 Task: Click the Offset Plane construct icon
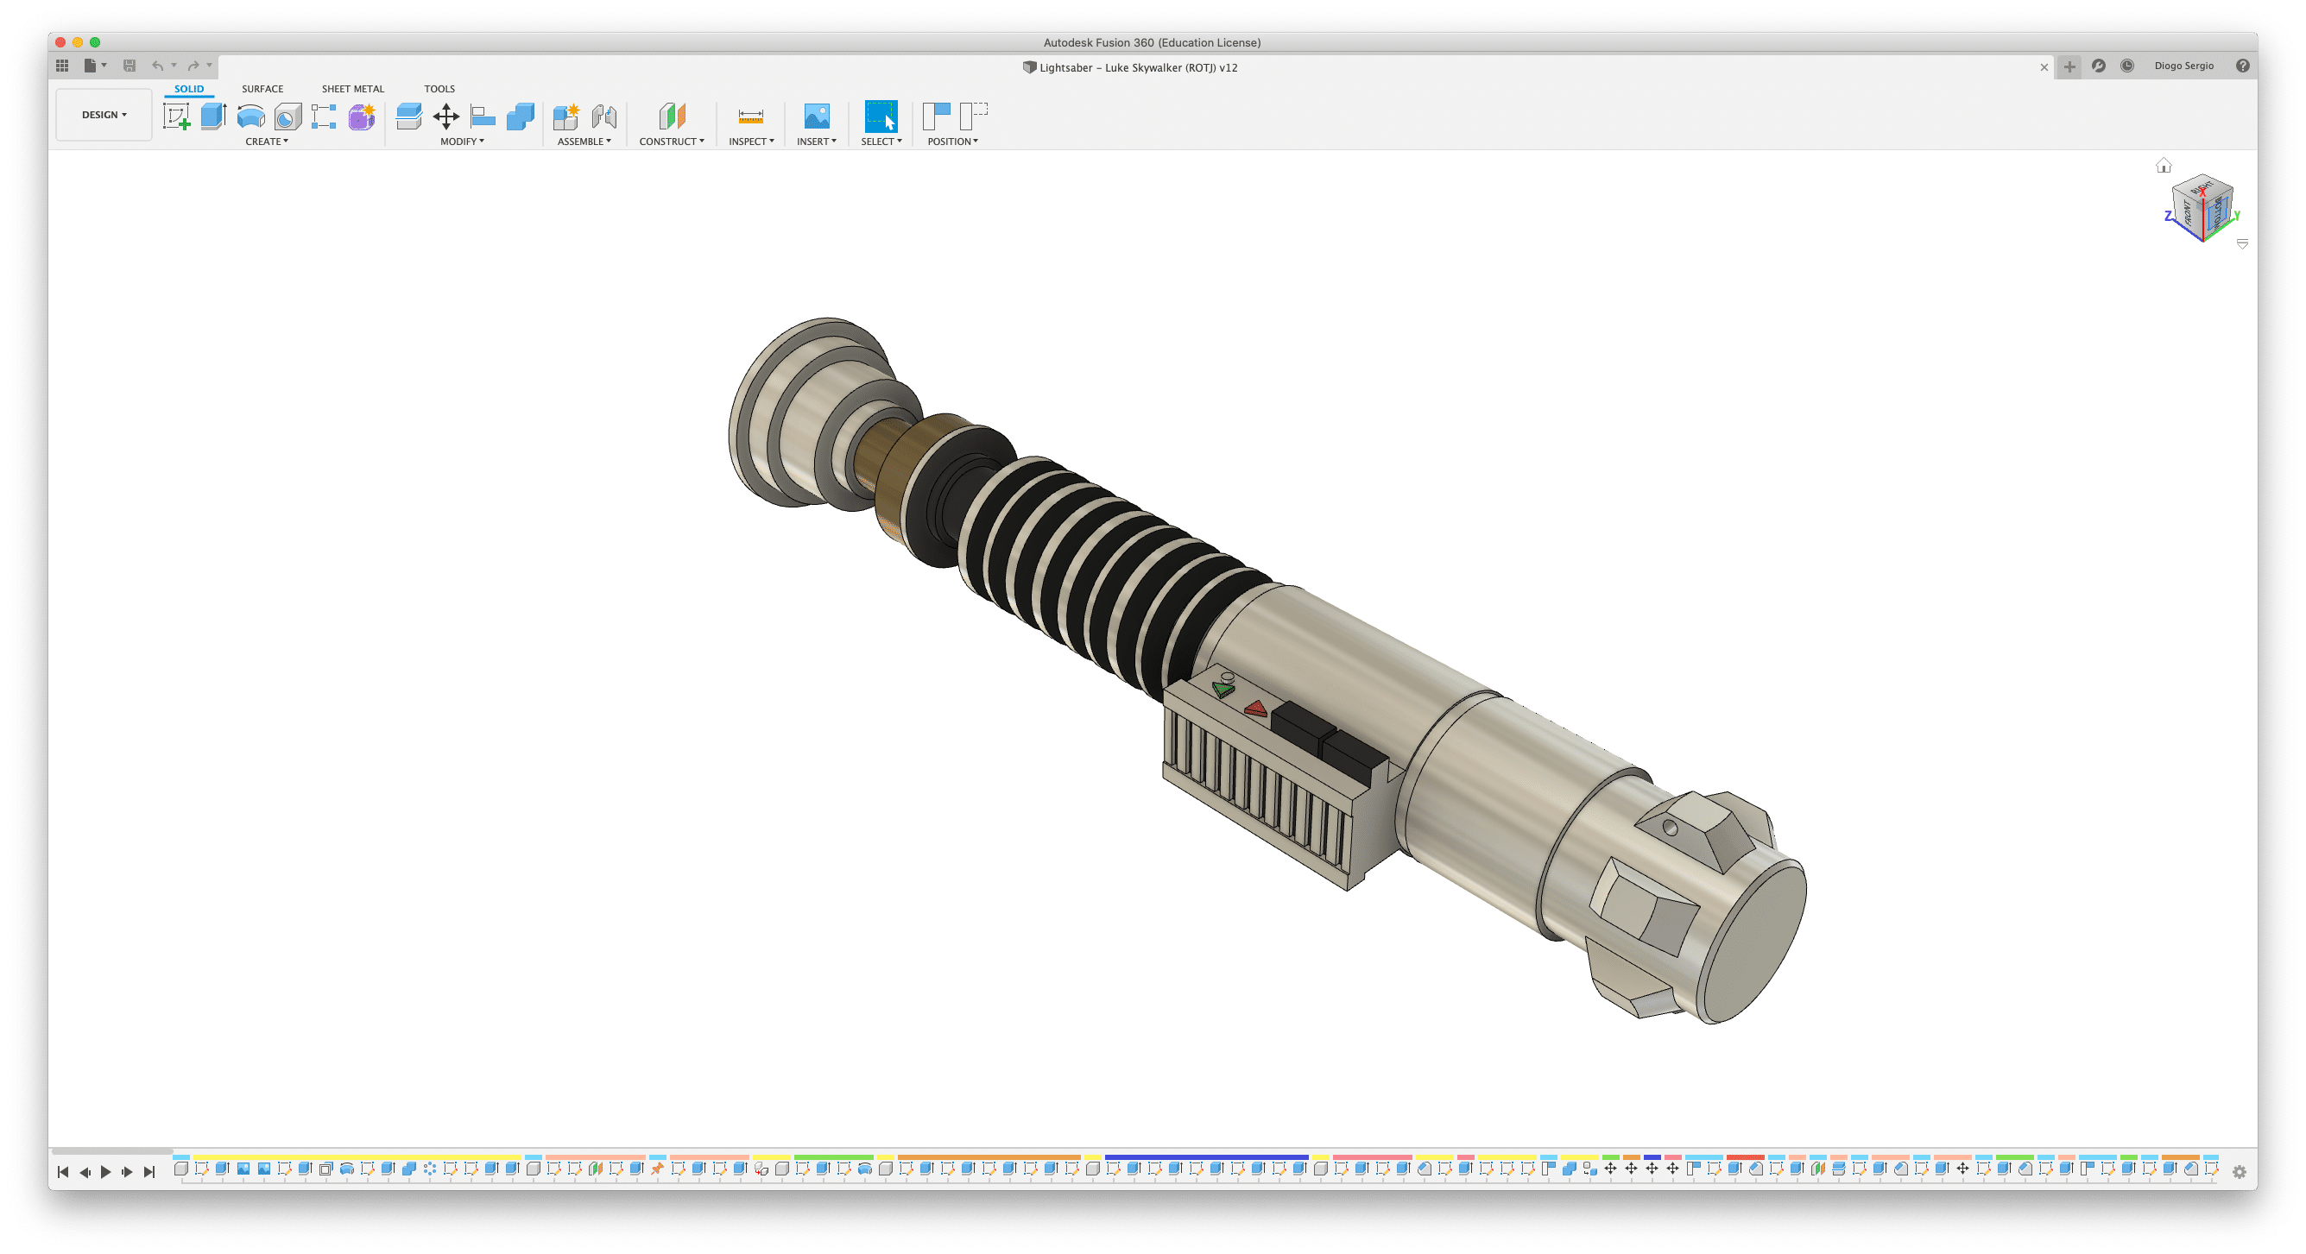coord(672,117)
